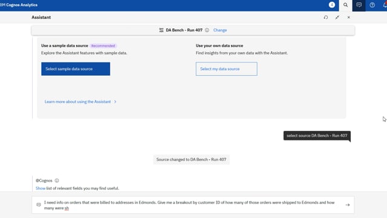The height and width of the screenshot is (218, 387).
Task: Click the data source icon beside DA Bench title
Action: [x=161, y=30]
